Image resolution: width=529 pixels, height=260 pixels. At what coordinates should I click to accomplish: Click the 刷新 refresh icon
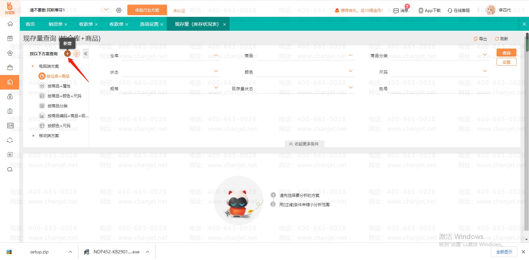click(497, 39)
